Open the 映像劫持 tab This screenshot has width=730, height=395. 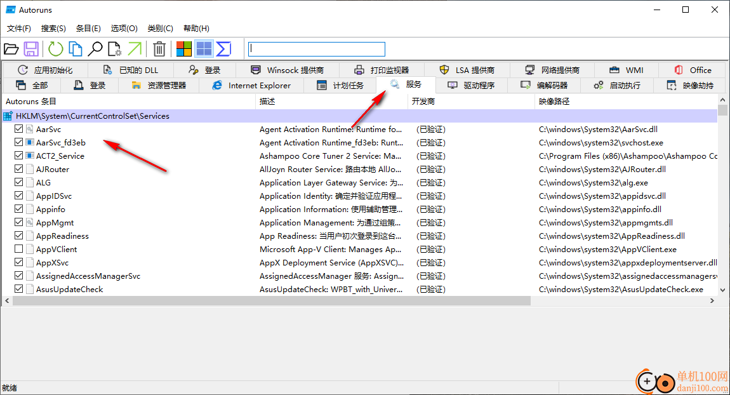coord(690,85)
